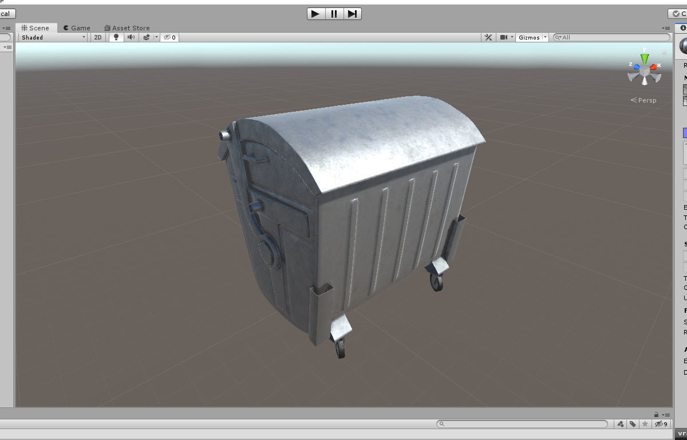Toggle Gizmos in the Scene view
The height and width of the screenshot is (440, 687).
pyautogui.click(x=529, y=37)
